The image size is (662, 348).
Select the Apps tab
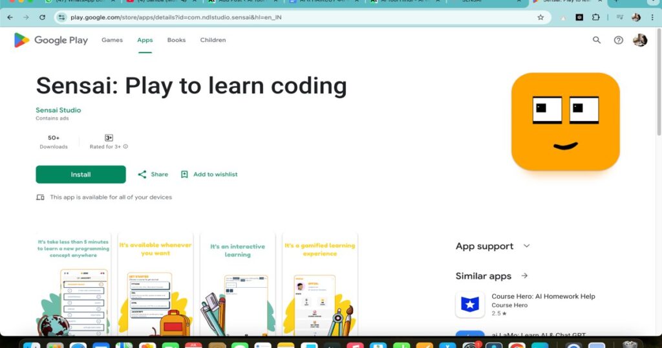pyautogui.click(x=145, y=40)
